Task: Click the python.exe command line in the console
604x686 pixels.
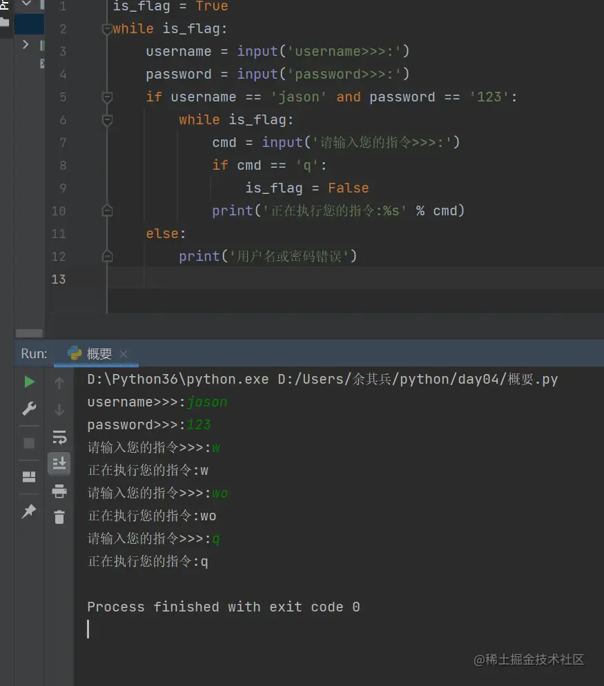Action: (322, 380)
